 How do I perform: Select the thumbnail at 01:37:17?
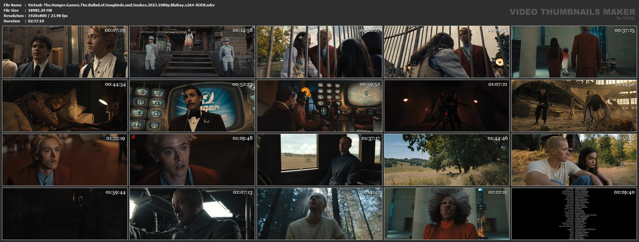pyautogui.click(x=319, y=160)
